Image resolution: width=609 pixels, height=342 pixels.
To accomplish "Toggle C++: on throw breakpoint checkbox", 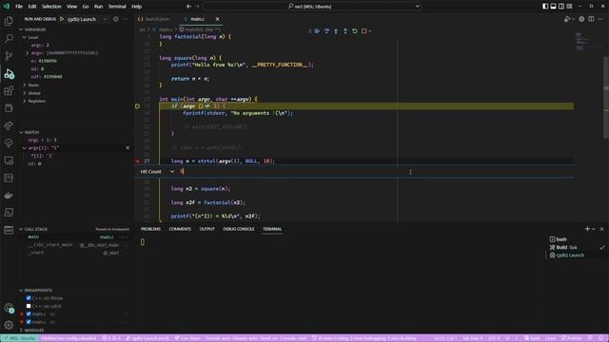I will [29, 298].
